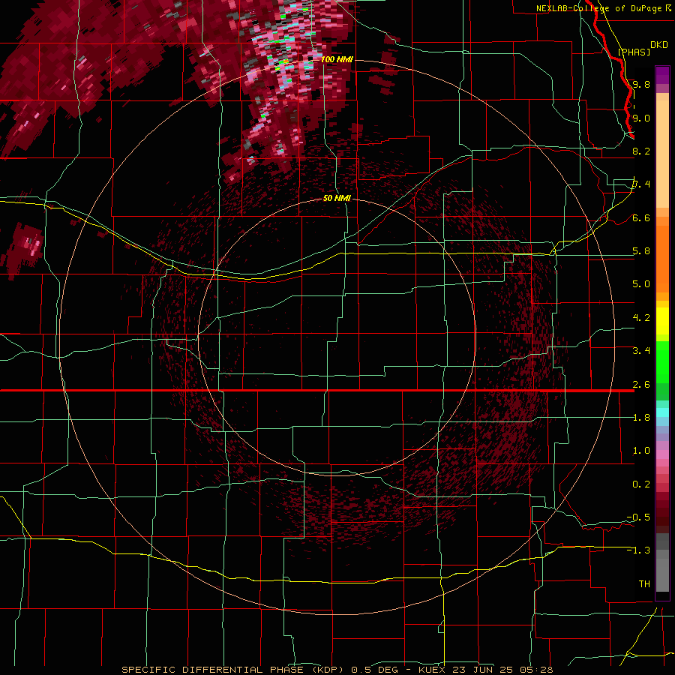Click the 'TH' threshold legend label
This screenshot has width=675, height=675.
tap(644, 583)
